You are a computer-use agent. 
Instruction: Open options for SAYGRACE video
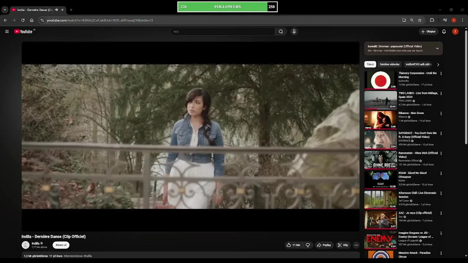(441, 133)
